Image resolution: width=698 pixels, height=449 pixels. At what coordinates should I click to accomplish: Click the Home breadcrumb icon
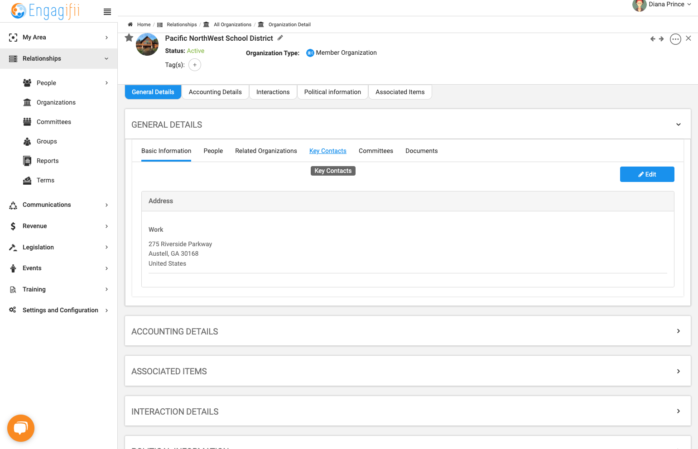(130, 24)
